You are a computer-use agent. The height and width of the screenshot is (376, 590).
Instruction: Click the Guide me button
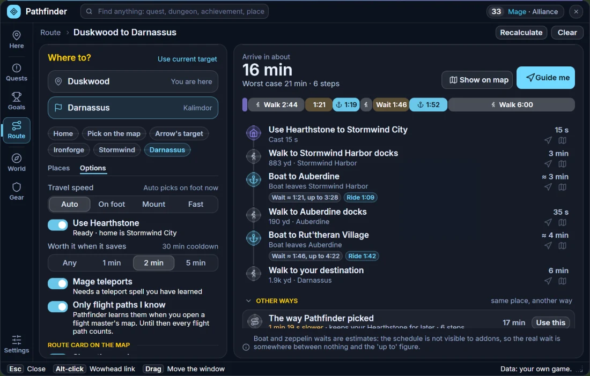pyautogui.click(x=545, y=78)
